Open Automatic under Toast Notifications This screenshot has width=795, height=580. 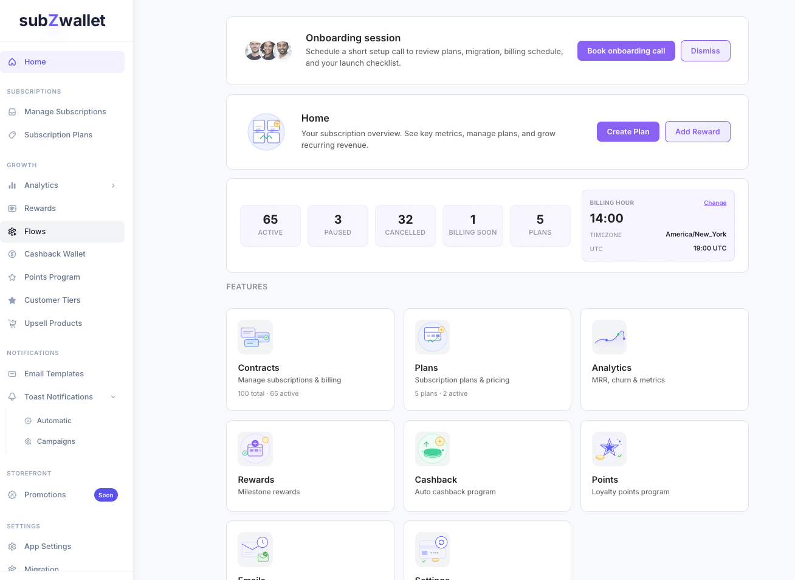54,421
